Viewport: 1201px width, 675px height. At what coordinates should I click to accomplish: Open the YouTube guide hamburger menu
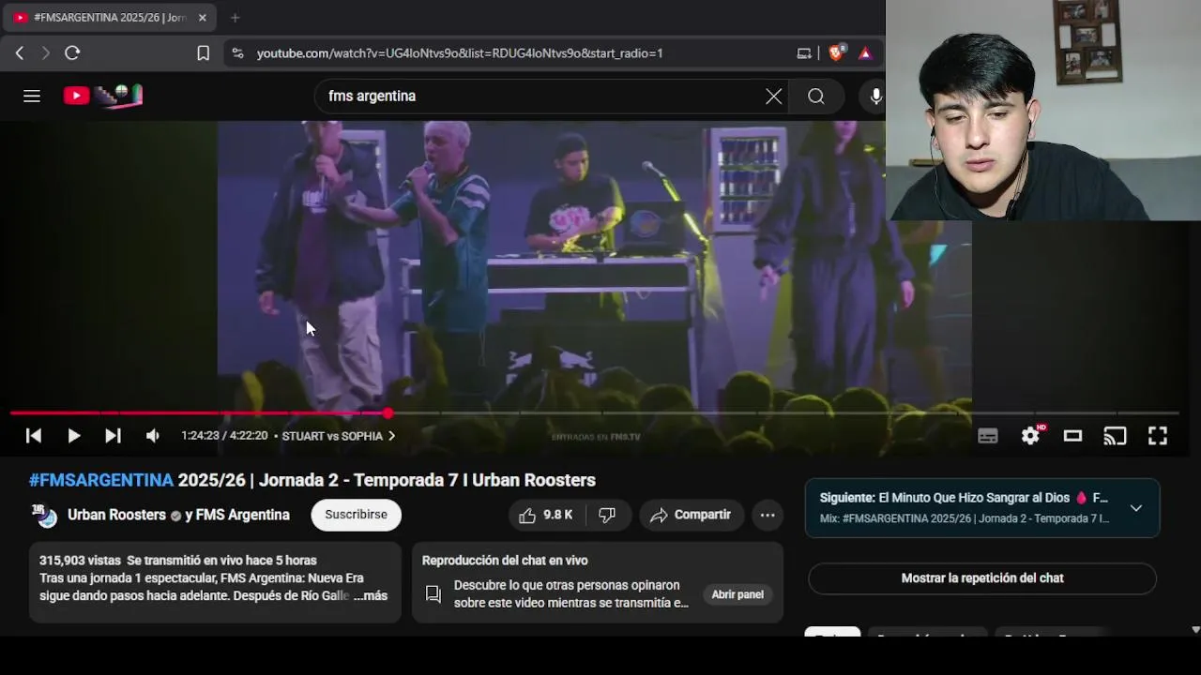pyautogui.click(x=32, y=96)
